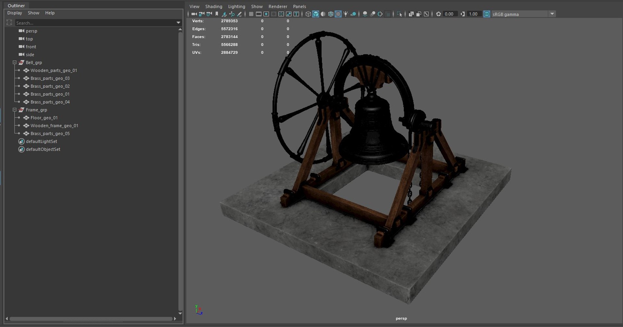Screen dimensions: 623x327
Task: Click X-Ray Active Components icon
Action: point(419,14)
